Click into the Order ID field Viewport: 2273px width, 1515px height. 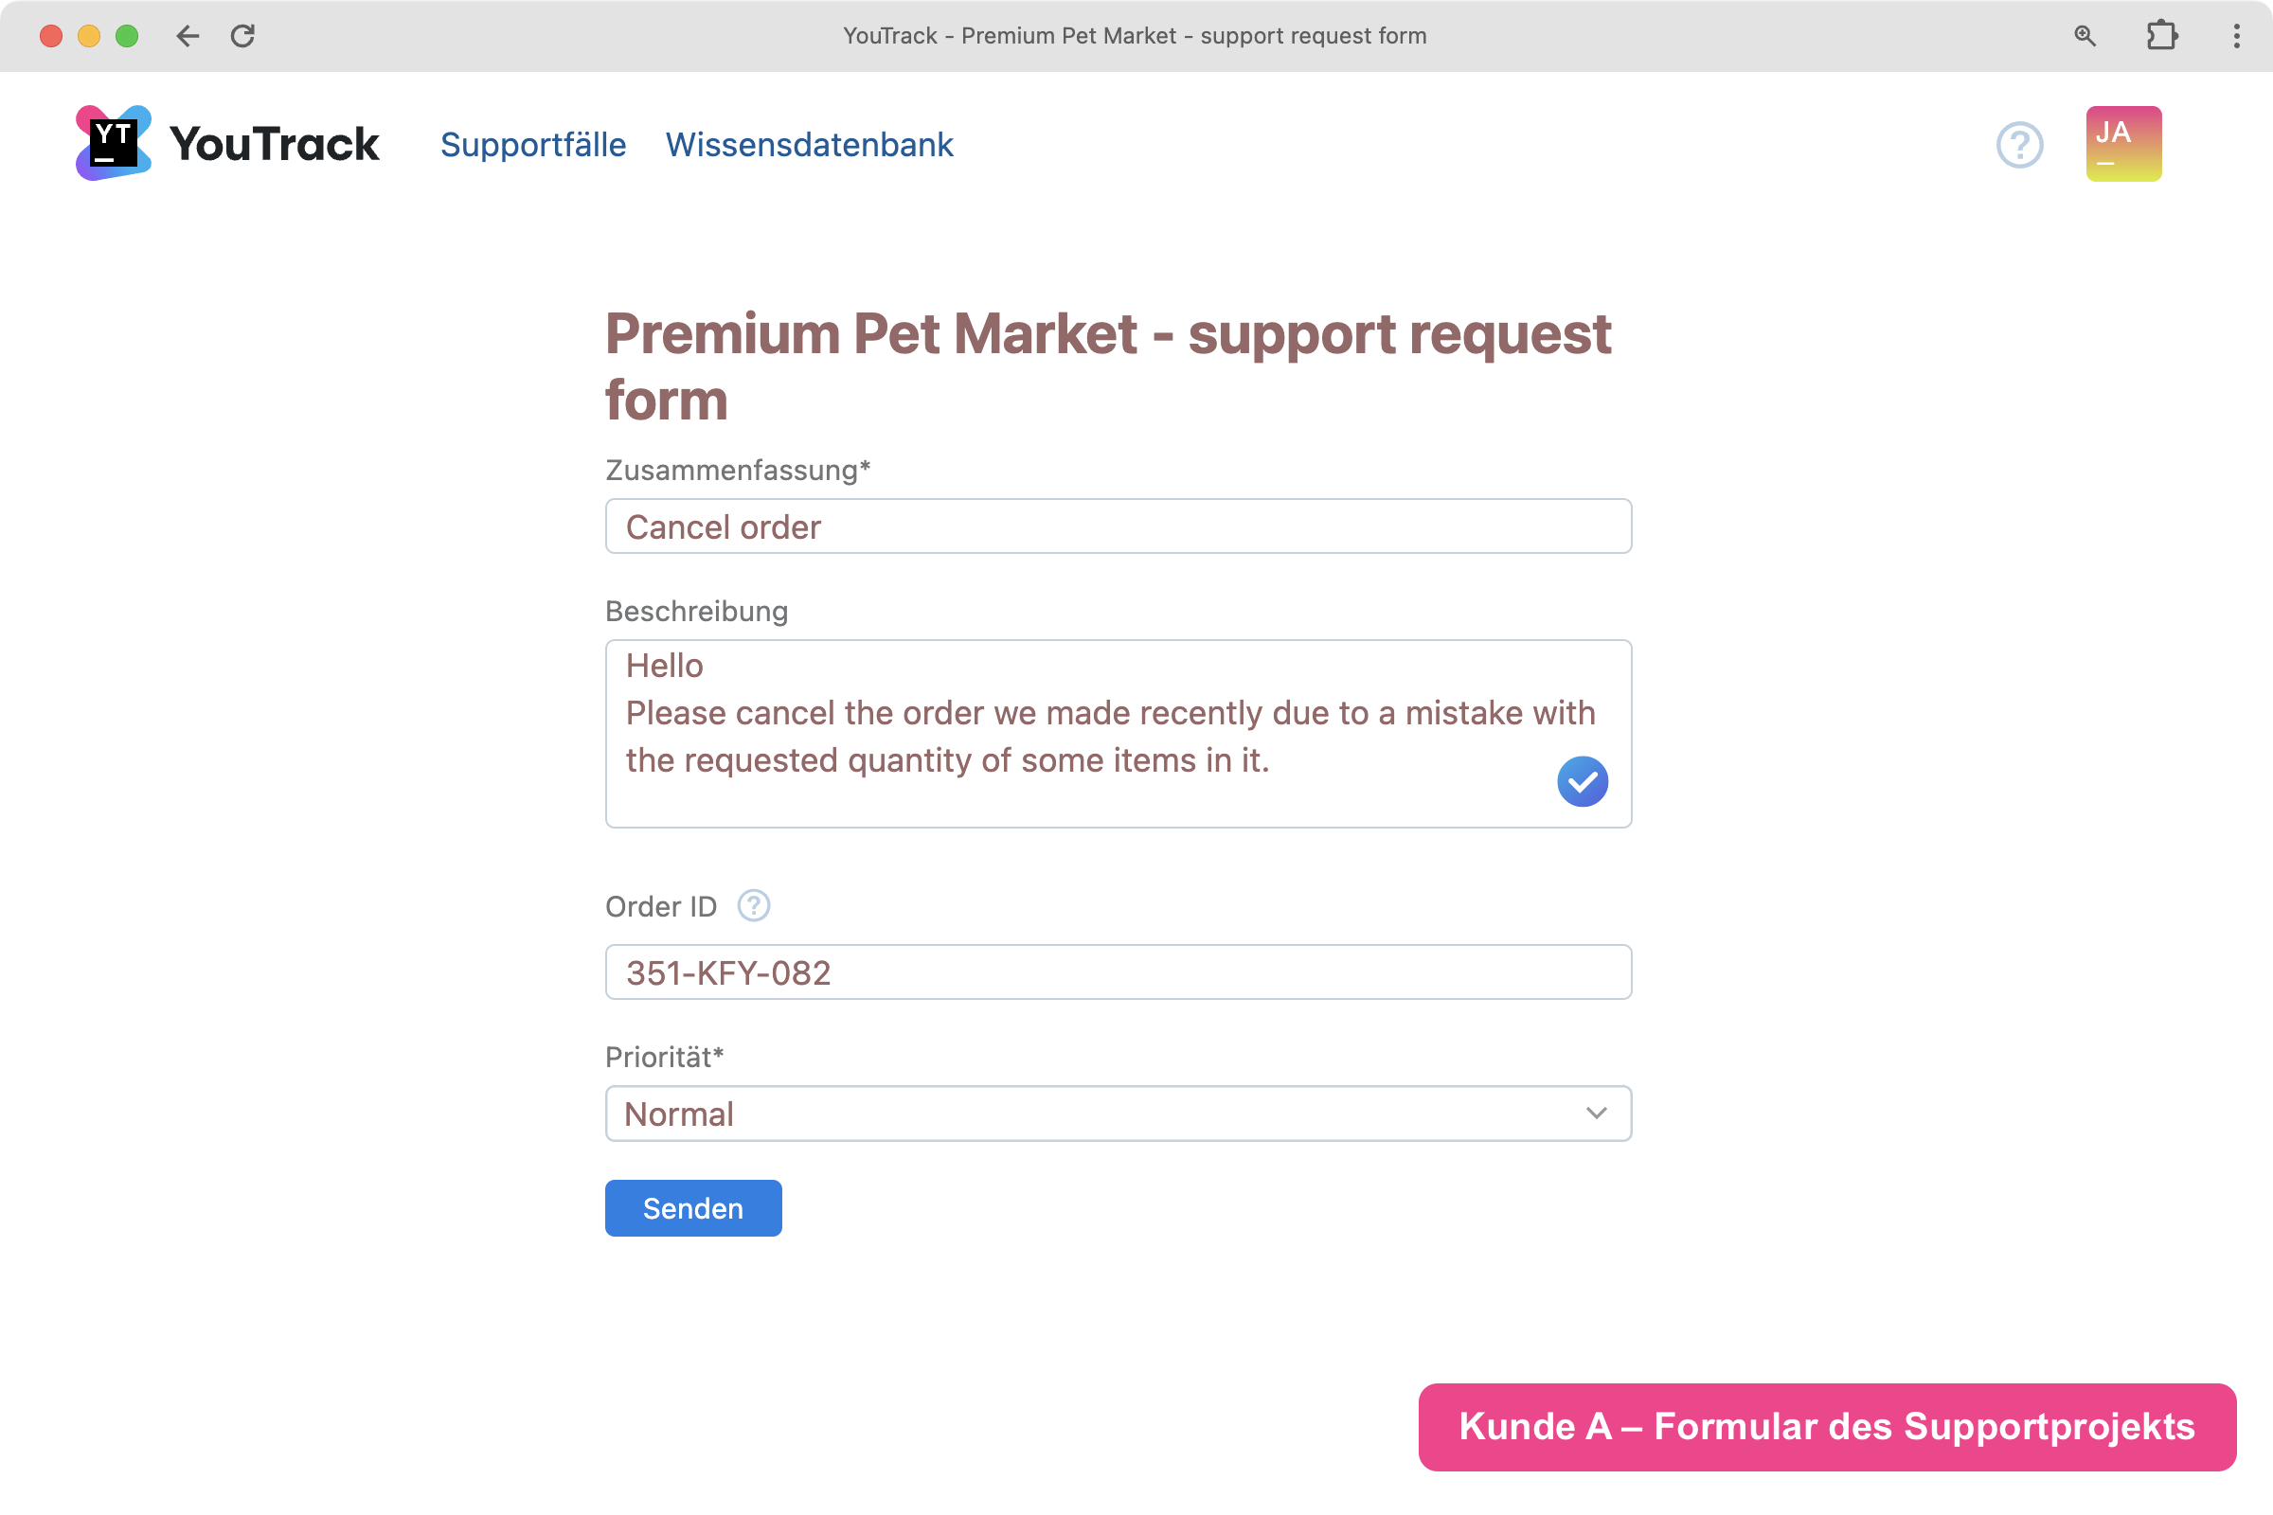point(1118,972)
